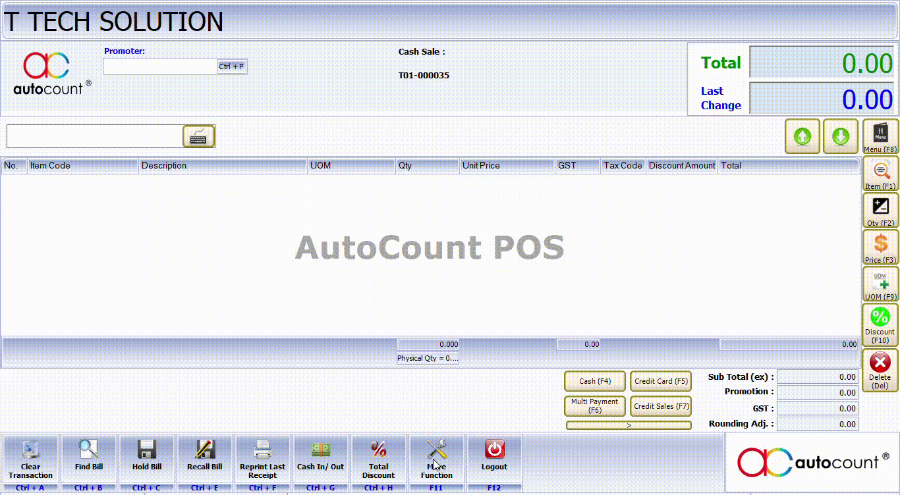The width and height of the screenshot is (900, 495).
Task: Select the Qty (F2) icon
Action: (880, 211)
